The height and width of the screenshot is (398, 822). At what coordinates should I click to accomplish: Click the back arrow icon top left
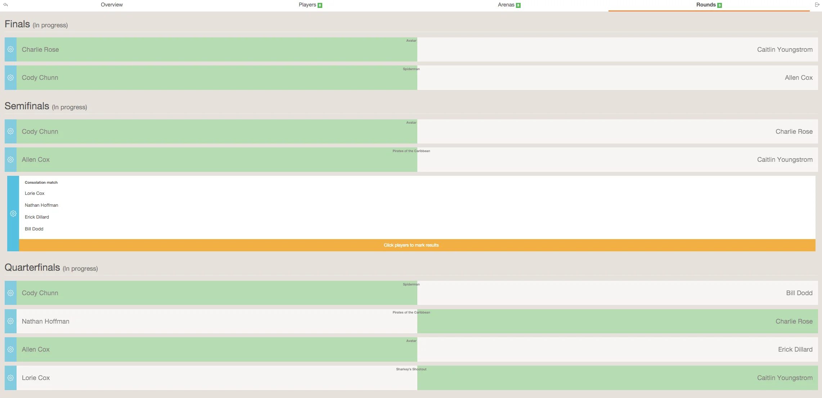pyautogui.click(x=5, y=5)
